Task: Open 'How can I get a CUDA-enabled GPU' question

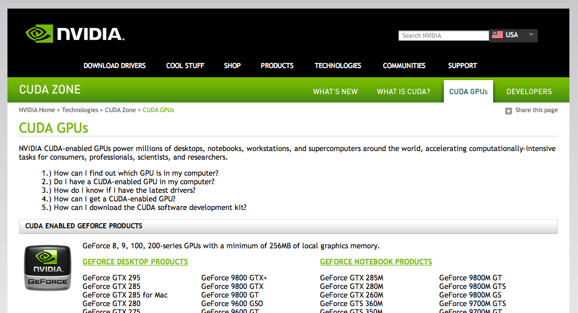Action: tap(115, 199)
